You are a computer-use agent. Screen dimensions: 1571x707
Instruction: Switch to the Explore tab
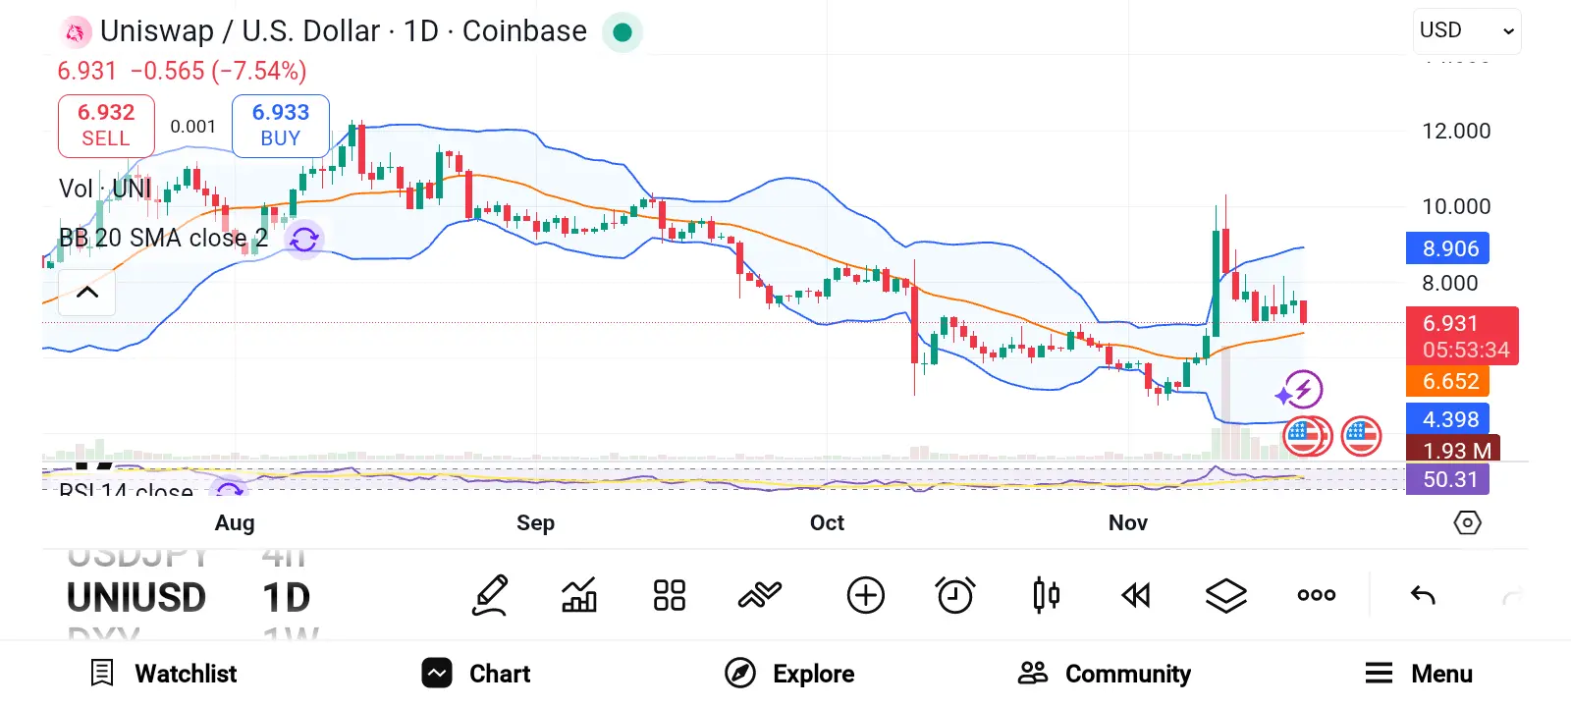point(789,674)
